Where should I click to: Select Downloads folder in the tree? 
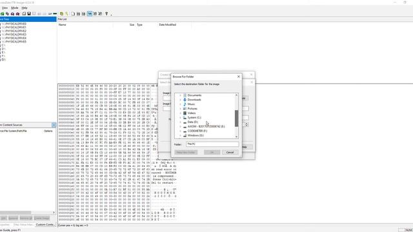[x=194, y=100]
